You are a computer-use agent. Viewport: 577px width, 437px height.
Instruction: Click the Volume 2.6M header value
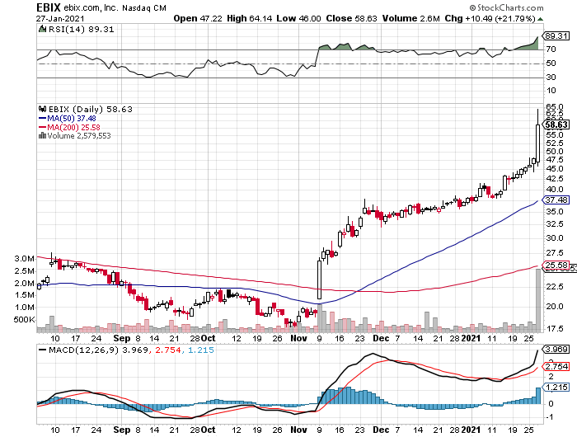(x=410, y=18)
